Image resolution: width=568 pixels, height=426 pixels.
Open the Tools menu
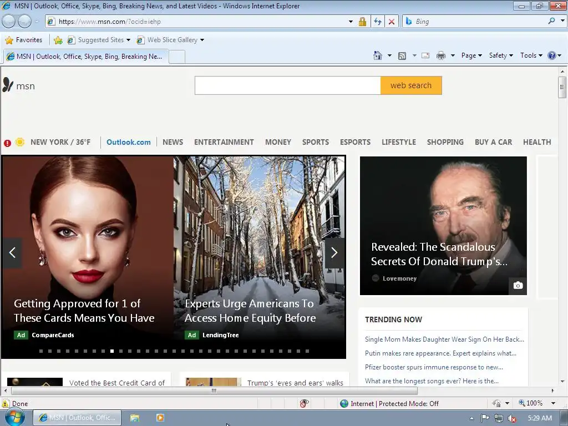click(x=531, y=55)
